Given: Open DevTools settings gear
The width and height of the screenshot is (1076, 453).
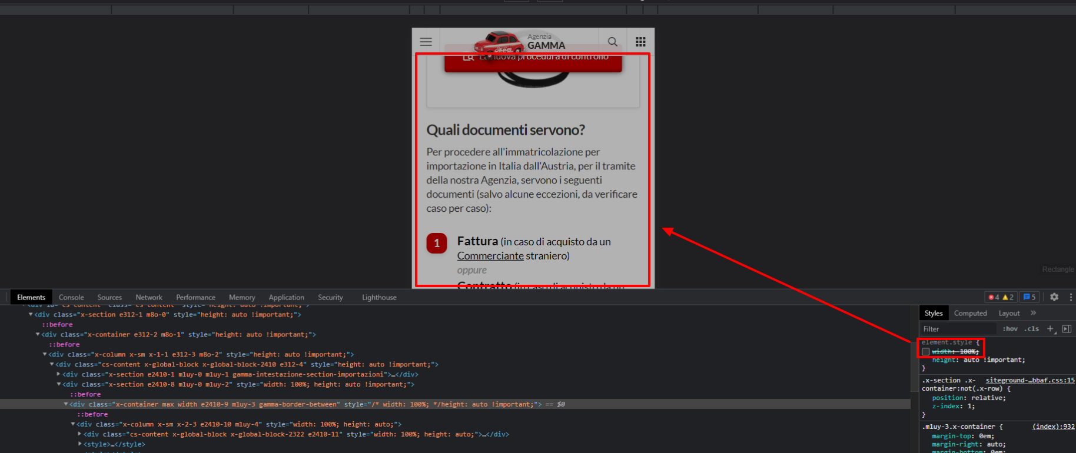Looking at the screenshot, I should [x=1054, y=297].
